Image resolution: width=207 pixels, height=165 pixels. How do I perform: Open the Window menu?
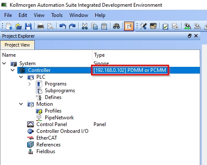[79, 15]
